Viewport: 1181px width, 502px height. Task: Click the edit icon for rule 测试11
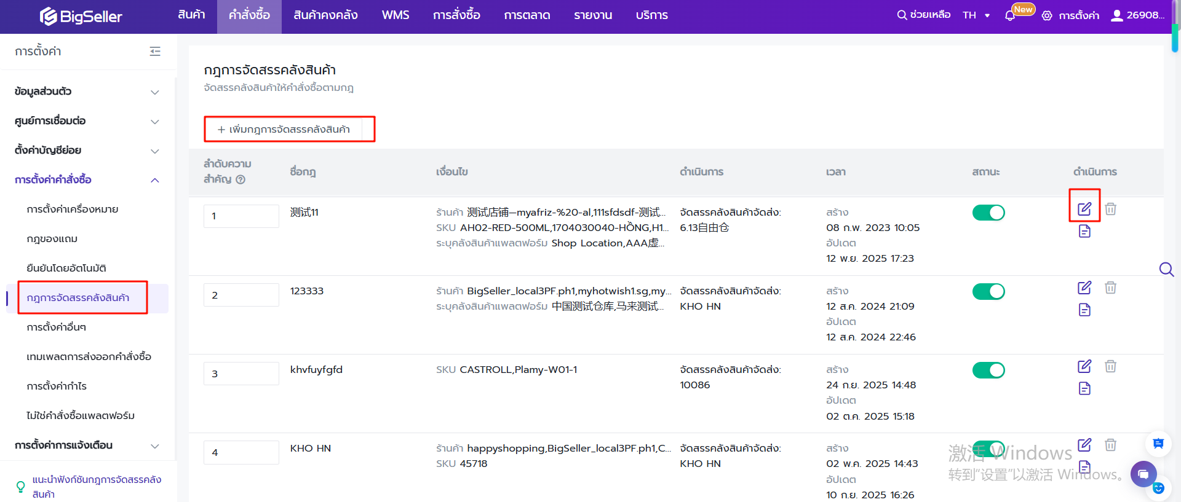tap(1084, 209)
